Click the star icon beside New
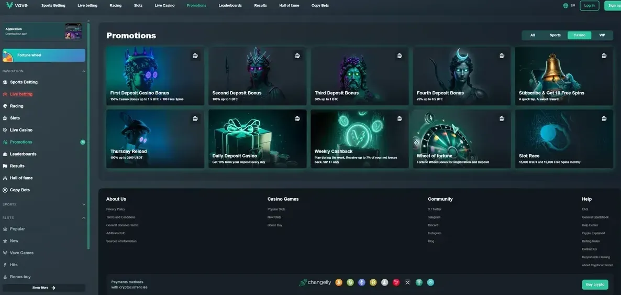The image size is (621, 295). click(x=5, y=241)
